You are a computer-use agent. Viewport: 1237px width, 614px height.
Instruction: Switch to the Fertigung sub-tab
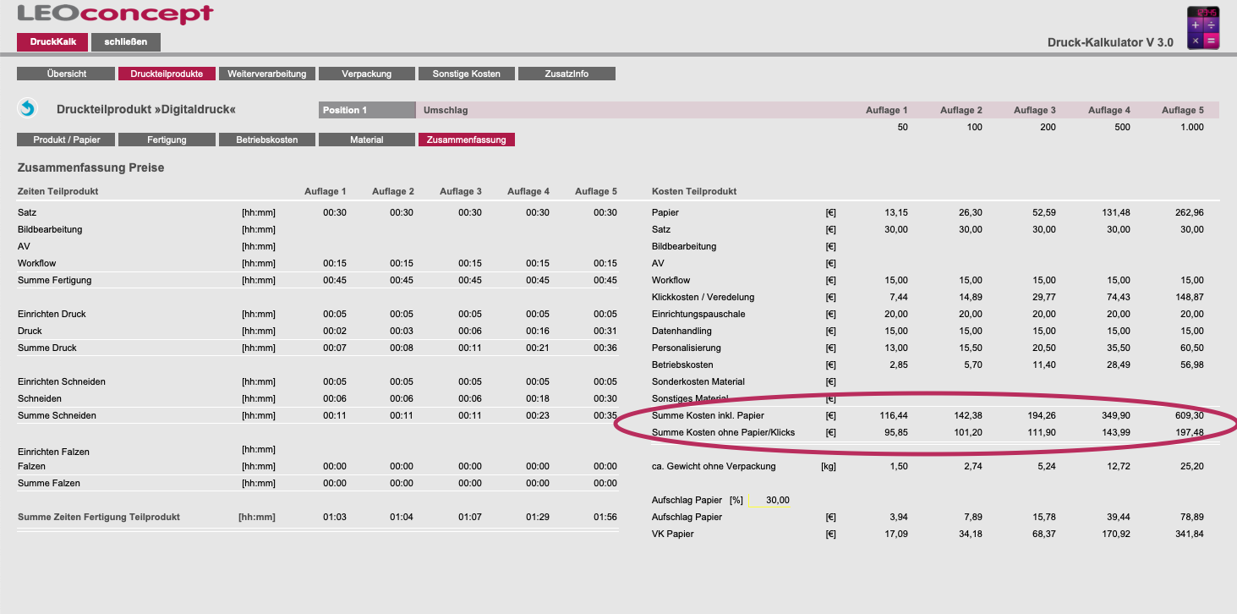[167, 140]
